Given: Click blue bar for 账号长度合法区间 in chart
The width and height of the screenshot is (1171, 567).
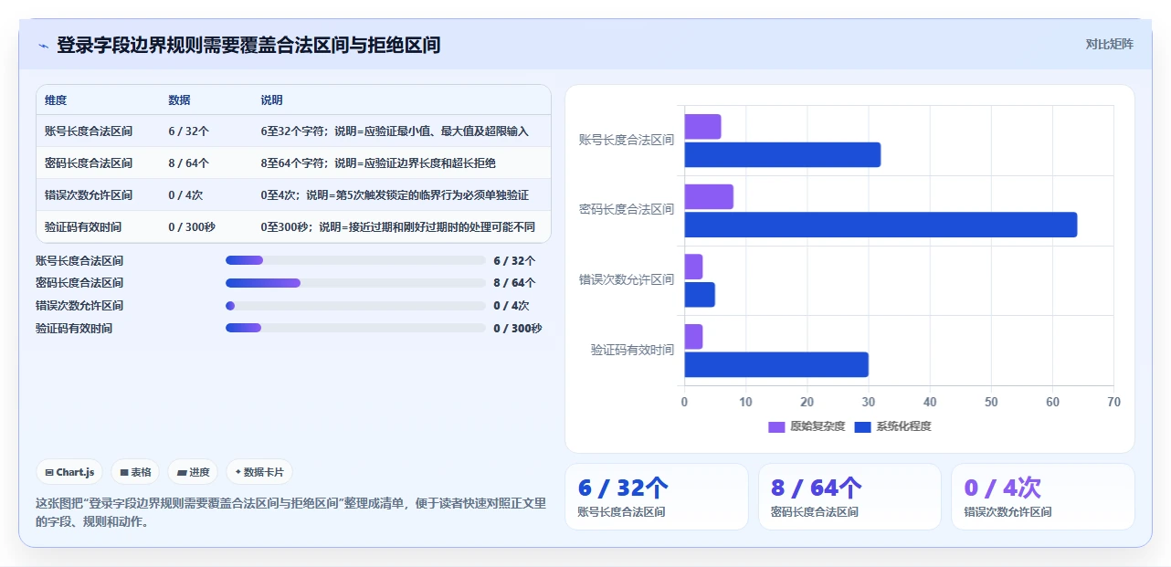Looking at the screenshot, I should pyautogui.click(x=783, y=154).
